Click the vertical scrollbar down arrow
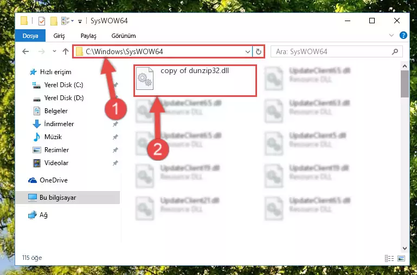This screenshot has height=275, width=417. [405, 248]
